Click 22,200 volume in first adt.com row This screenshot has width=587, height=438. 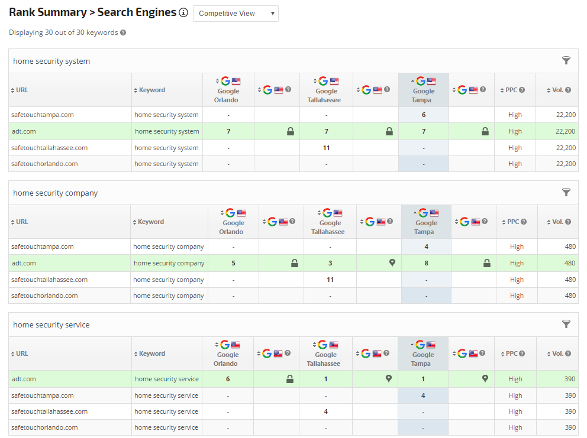(x=565, y=131)
